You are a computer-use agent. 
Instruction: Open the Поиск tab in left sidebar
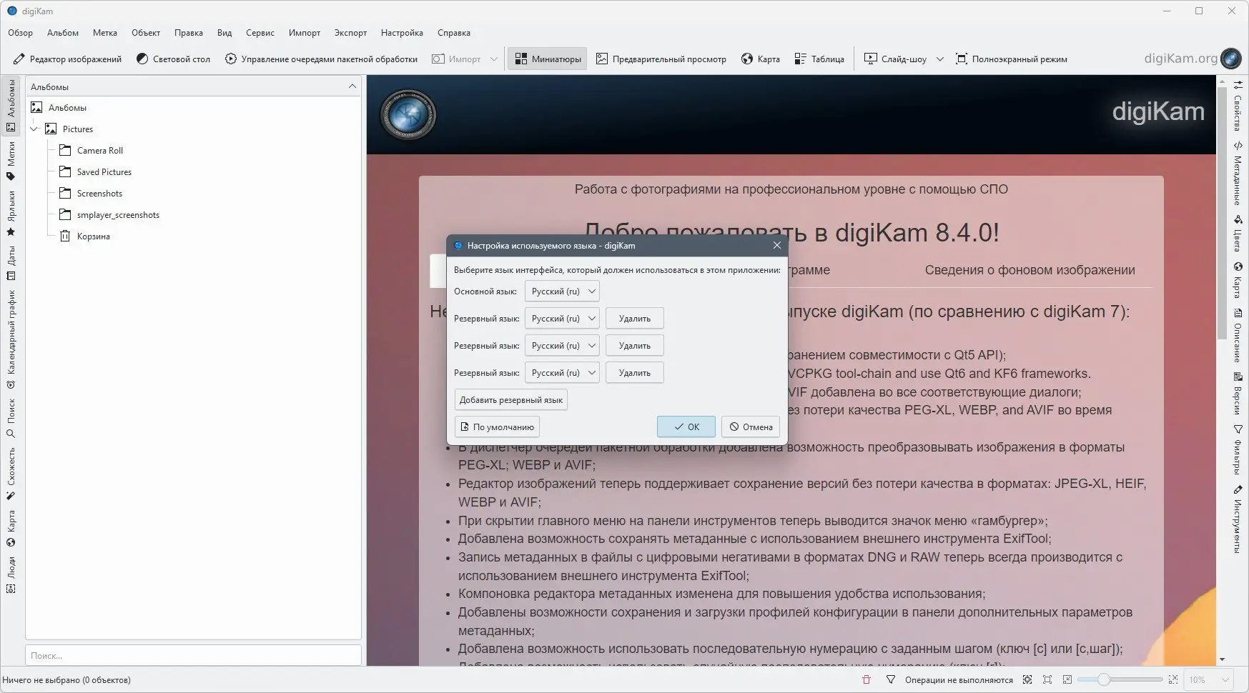(x=11, y=419)
